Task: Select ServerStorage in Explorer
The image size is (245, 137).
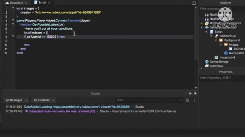Action: [219, 62]
